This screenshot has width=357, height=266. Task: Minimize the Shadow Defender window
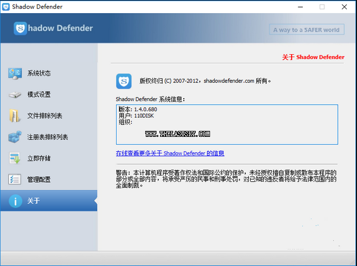point(300,7)
